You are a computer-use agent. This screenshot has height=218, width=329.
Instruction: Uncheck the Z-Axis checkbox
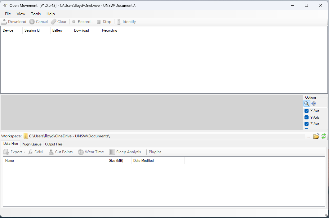click(x=307, y=124)
